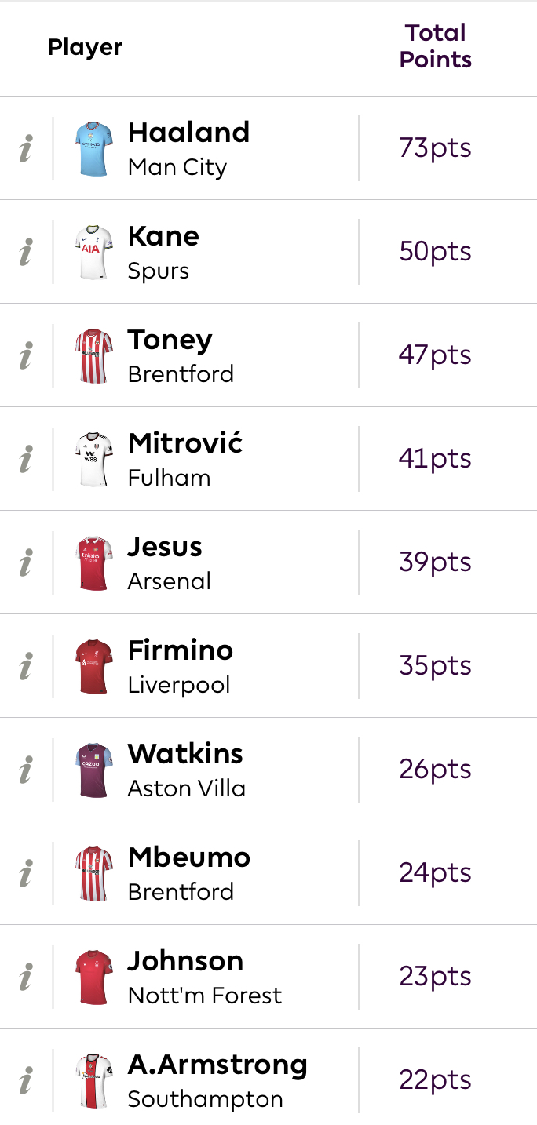Screen dimensions: 537x1125
Task: Open info for Mitrović
Action: pyautogui.click(x=24, y=458)
